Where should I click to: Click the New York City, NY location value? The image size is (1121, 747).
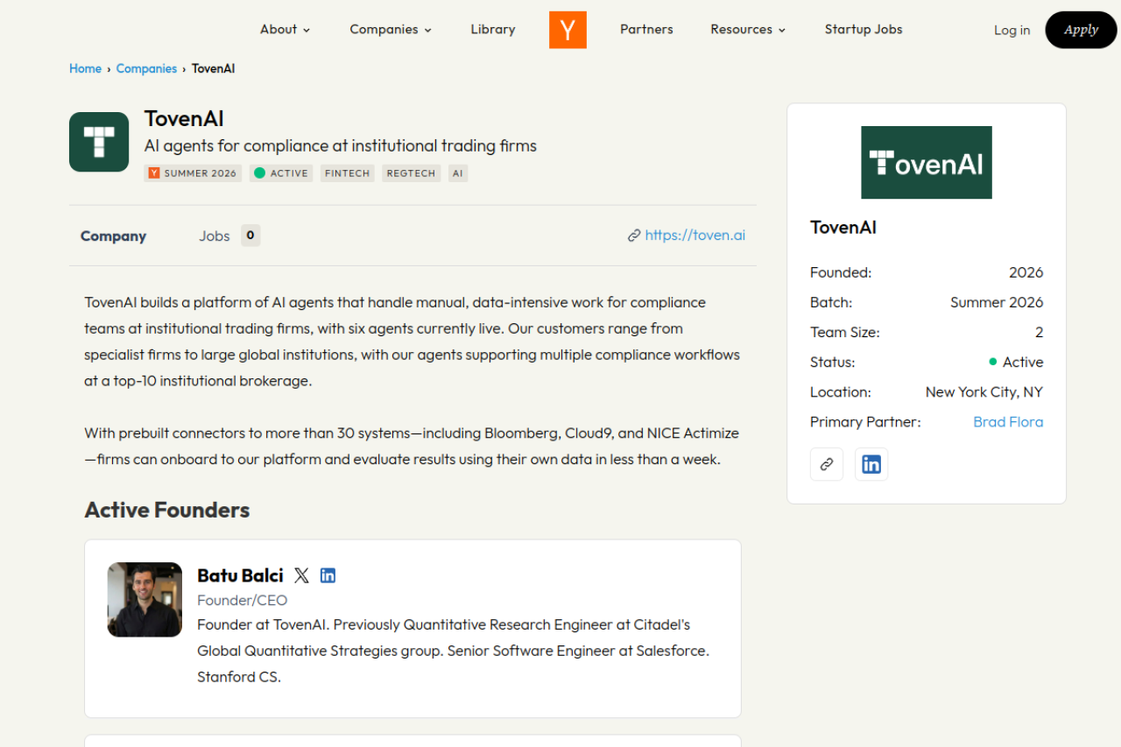click(984, 392)
